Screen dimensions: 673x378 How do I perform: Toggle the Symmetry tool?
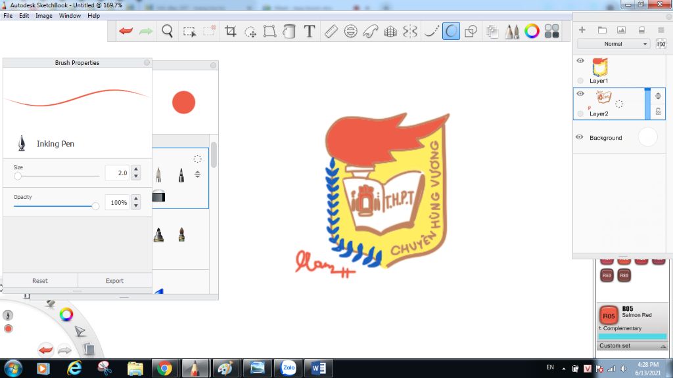click(x=410, y=31)
